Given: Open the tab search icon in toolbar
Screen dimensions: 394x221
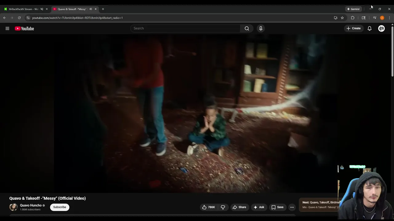Looking at the screenshot, I should pos(364,18).
